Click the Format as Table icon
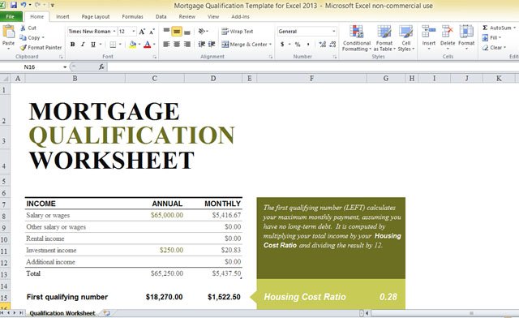Viewport: 519px width, 318px height. coord(384,32)
